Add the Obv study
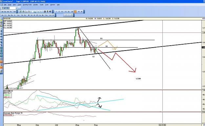Image resolution: width=205 pixels, height=126 pixels. [x=12, y=15]
